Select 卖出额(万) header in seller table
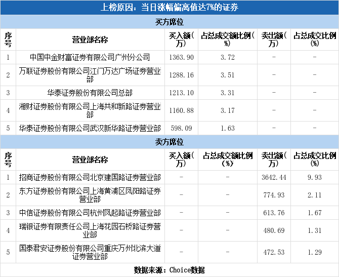339x277 pixels. (274, 160)
